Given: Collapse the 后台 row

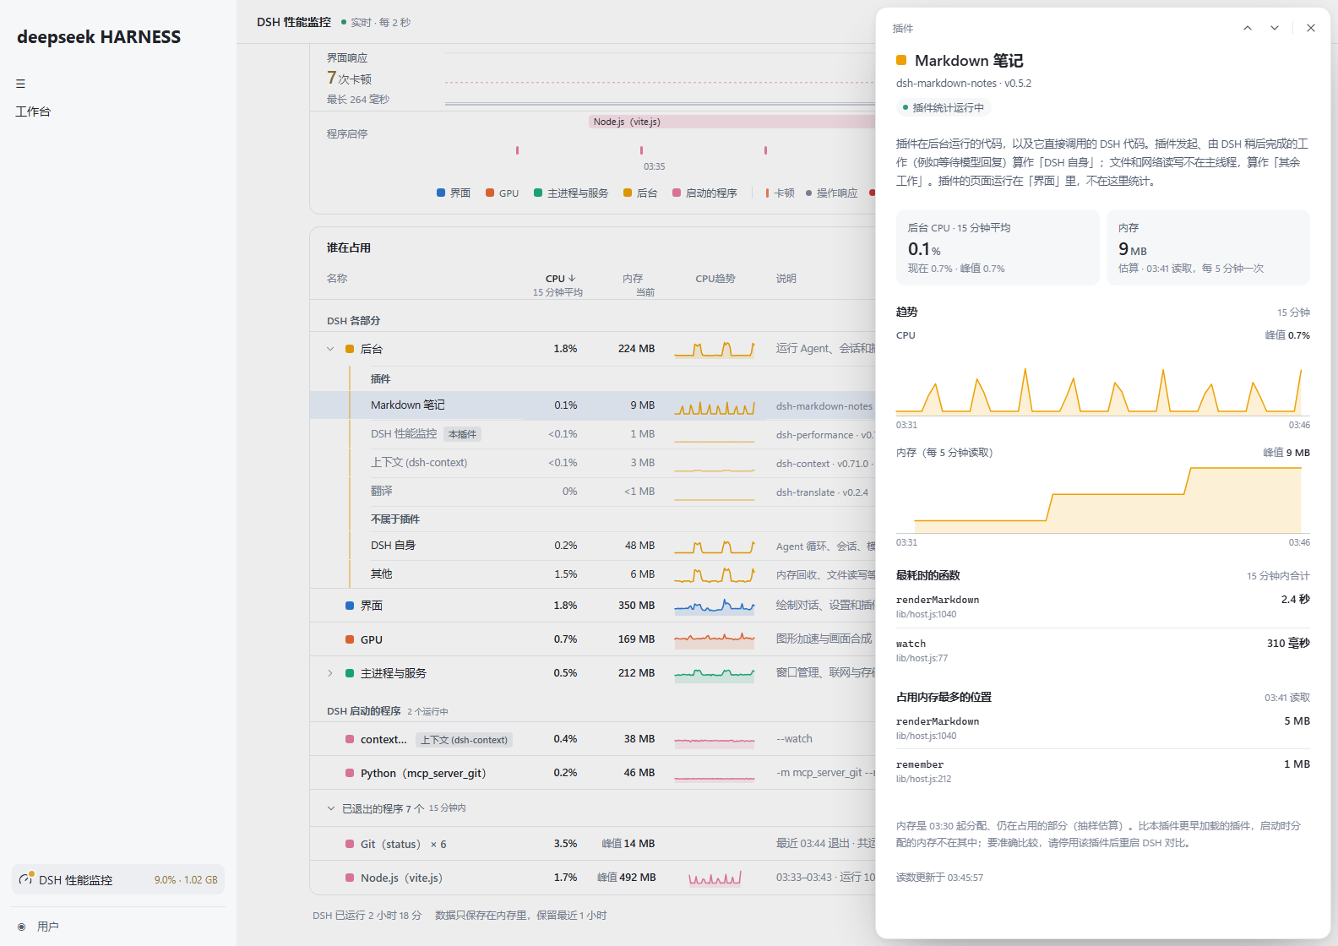Looking at the screenshot, I should 330,349.
